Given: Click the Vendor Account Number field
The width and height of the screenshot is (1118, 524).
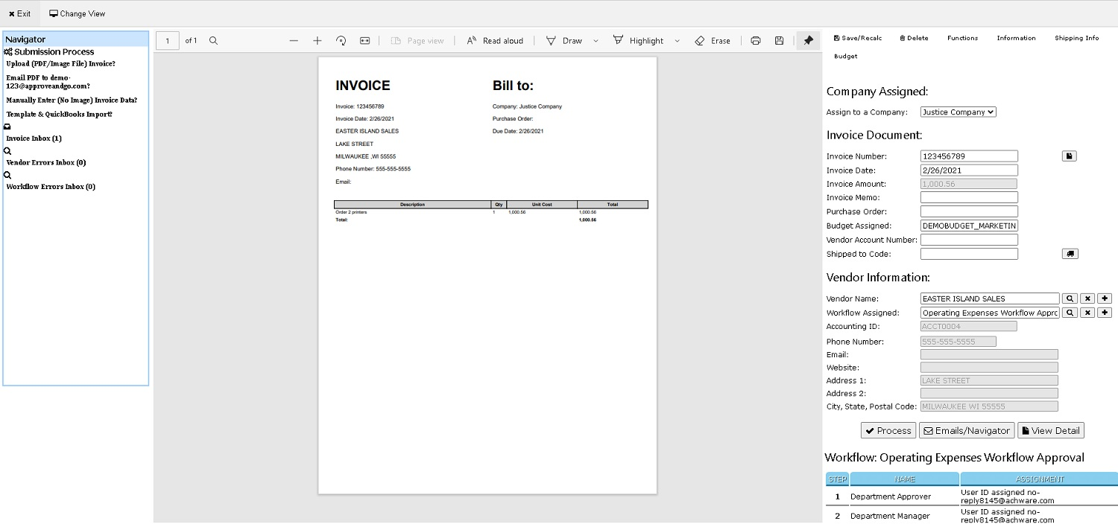Looking at the screenshot, I should (x=969, y=240).
